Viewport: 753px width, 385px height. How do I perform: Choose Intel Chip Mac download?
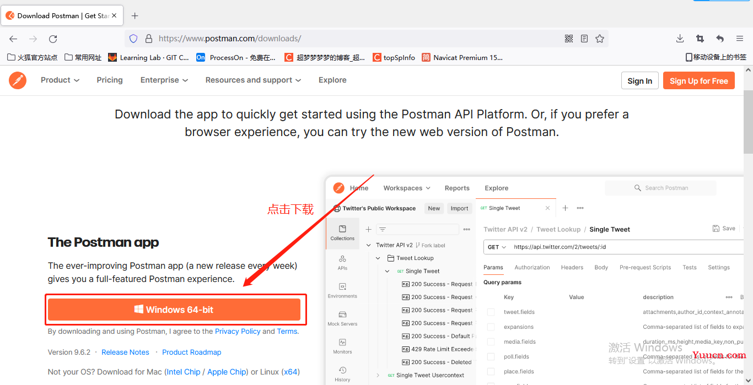tap(184, 372)
